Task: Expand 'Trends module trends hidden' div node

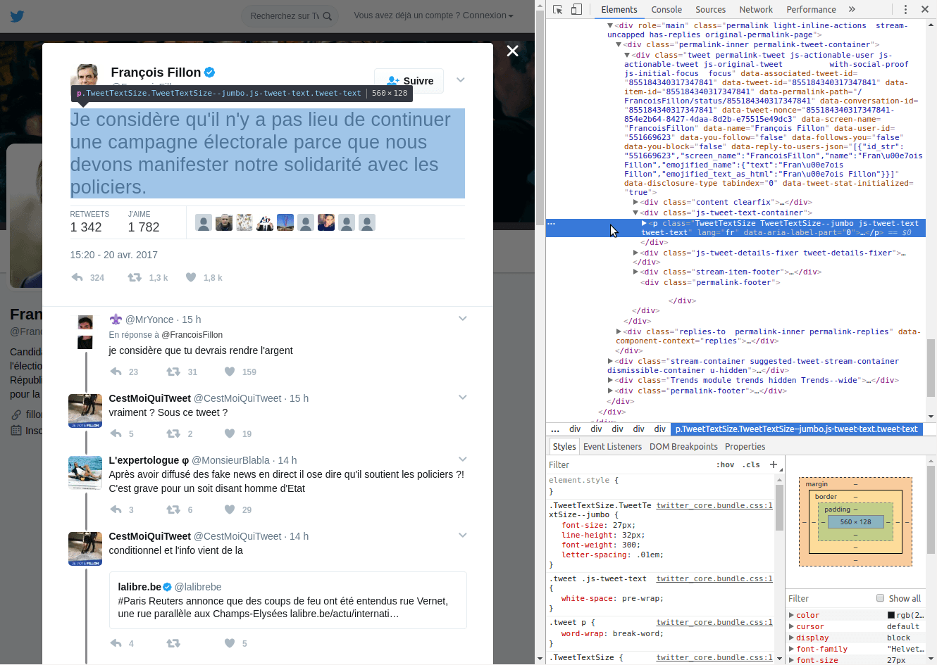Action: click(x=610, y=380)
